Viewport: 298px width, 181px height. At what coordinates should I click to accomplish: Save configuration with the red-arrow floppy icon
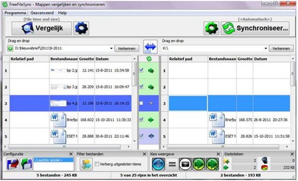coord(13,164)
